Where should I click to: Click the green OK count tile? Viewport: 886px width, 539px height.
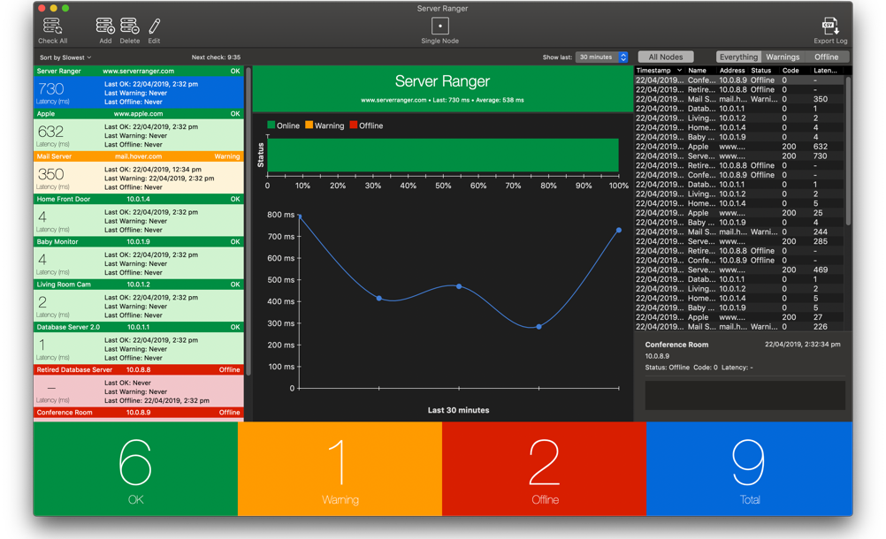click(x=135, y=468)
